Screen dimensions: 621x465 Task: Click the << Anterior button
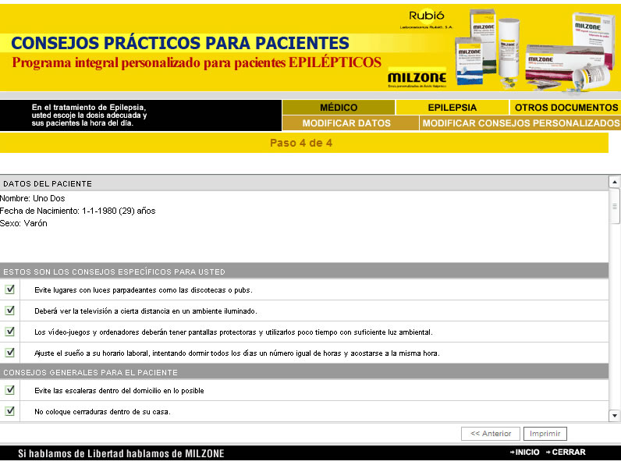(x=490, y=433)
